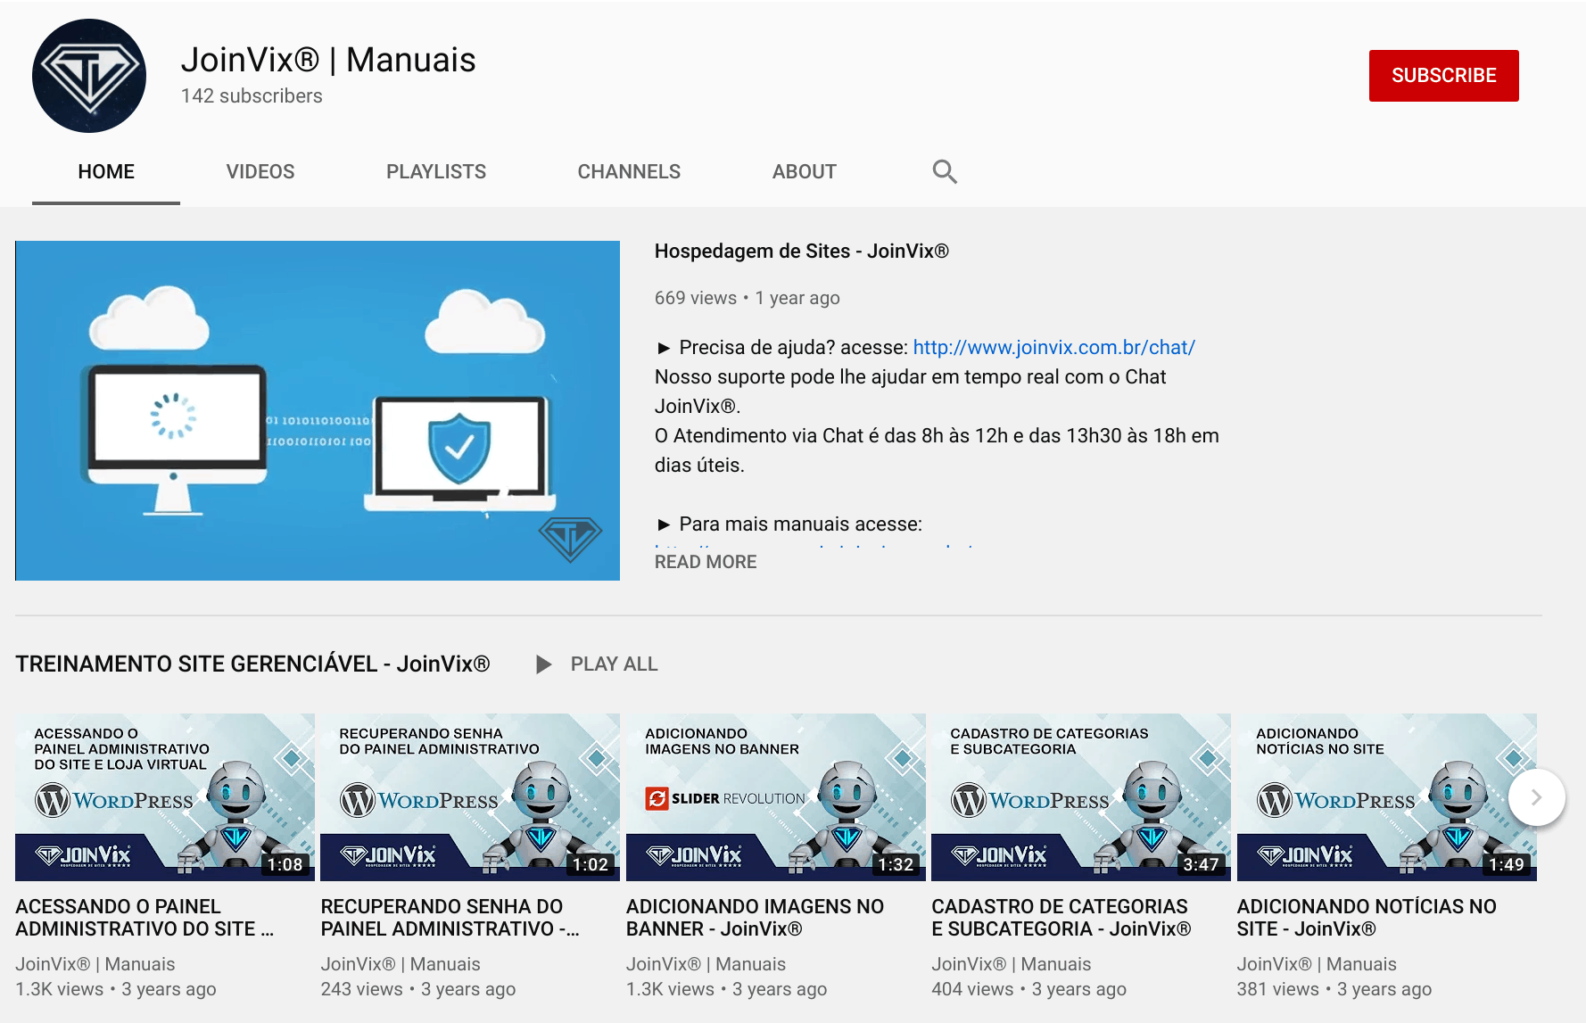
Task: Expand description with Read More
Action: pyautogui.click(x=706, y=562)
